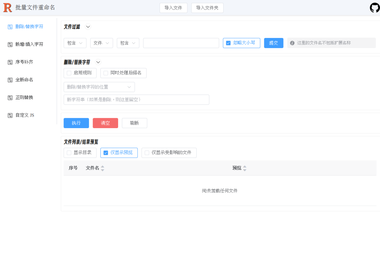Viewport: 380px width, 253px height.
Task: Check 仅显示受影响的文件 option
Action: point(147,153)
